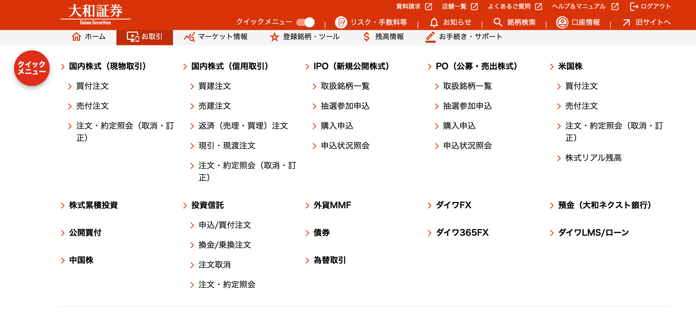Image resolution: width=696 pixels, height=316 pixels.
Task: Open the よくあるご質問 link
Action: [509, 6]
